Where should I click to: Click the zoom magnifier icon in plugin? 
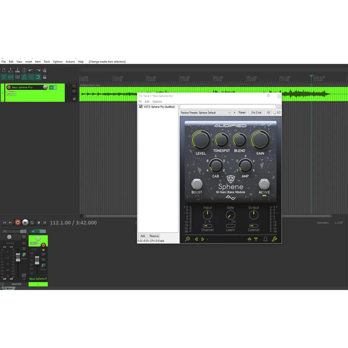point(187,239)
